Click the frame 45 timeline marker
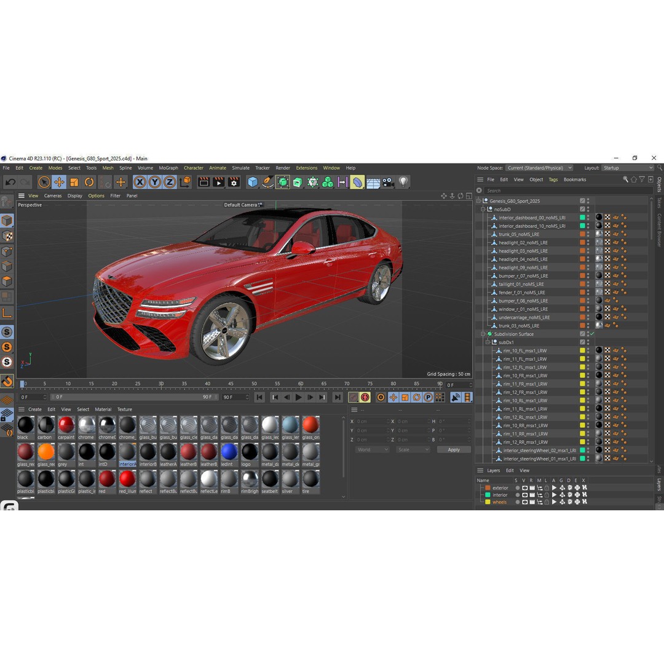The height and width of the screenshot is (664, 664). click(x=231, y=384)
